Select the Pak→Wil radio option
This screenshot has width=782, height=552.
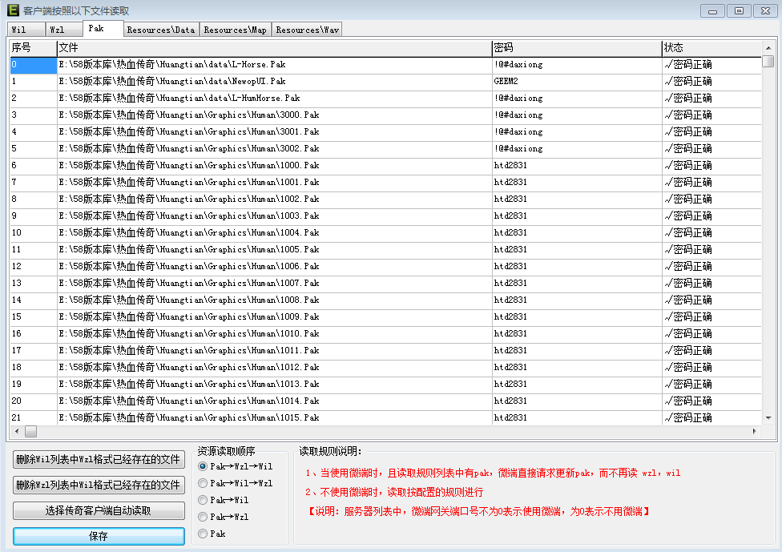pos(203,500)
